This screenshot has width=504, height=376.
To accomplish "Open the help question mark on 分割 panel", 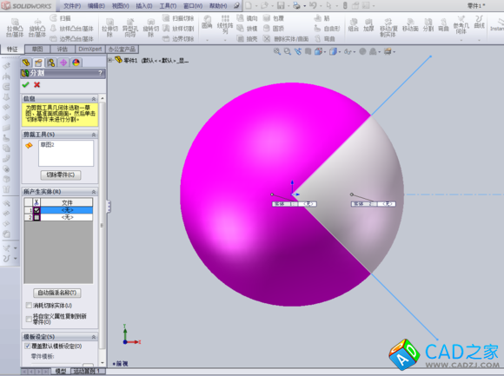I will pos(100,73).
